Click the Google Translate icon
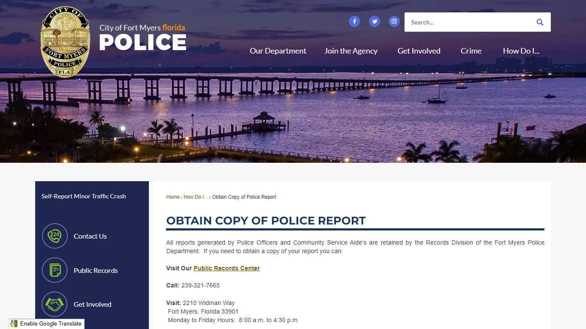Viewport: 586px width, 329px height. tap(14, 324)
